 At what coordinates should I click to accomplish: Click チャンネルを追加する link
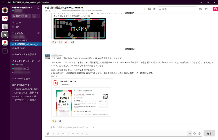click(x=24, y=55)
